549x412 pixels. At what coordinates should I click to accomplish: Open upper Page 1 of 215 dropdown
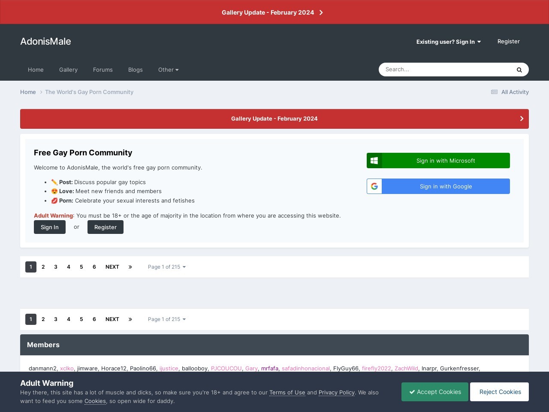tap(167, 267)
